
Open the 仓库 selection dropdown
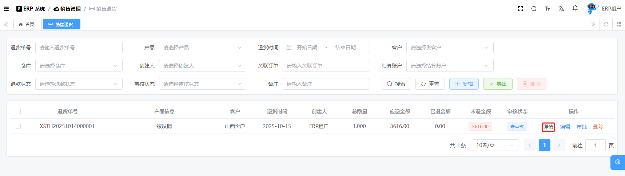pyautogui.click(x=79, y=66)
